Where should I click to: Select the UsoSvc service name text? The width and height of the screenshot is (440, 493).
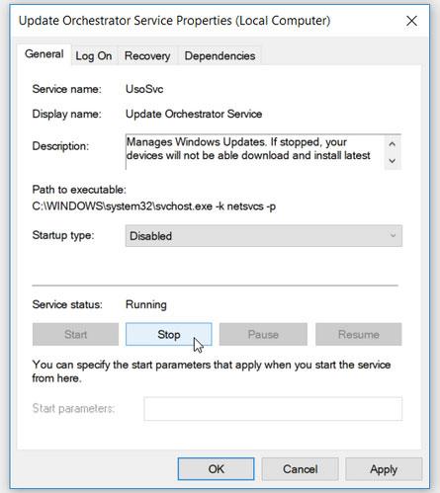coord(144,89)
